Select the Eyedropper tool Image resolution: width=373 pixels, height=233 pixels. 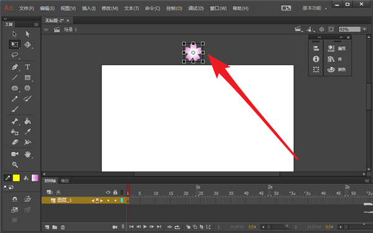[x=27, y=132]
